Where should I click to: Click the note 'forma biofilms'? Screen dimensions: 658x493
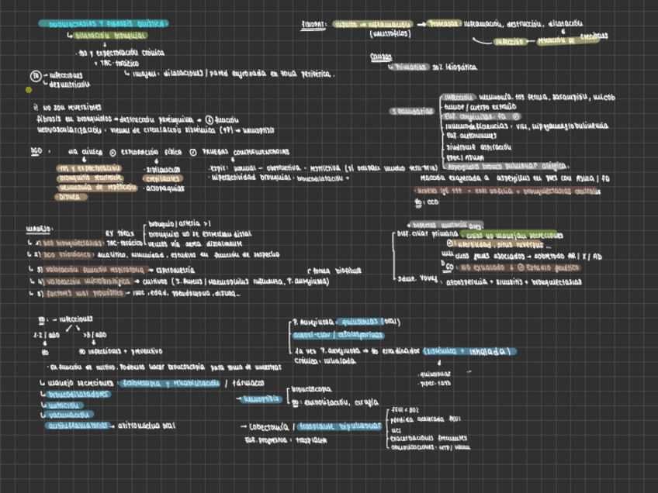click(x=337, y=271)
